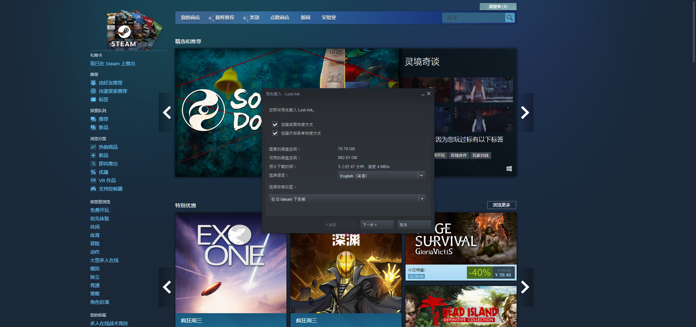
Task: Go to next featured carousel item
Action: coord(525,113)
